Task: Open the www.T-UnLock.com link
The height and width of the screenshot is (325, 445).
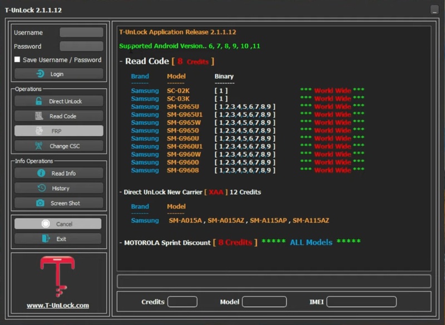Action: (x=58, y=306)
